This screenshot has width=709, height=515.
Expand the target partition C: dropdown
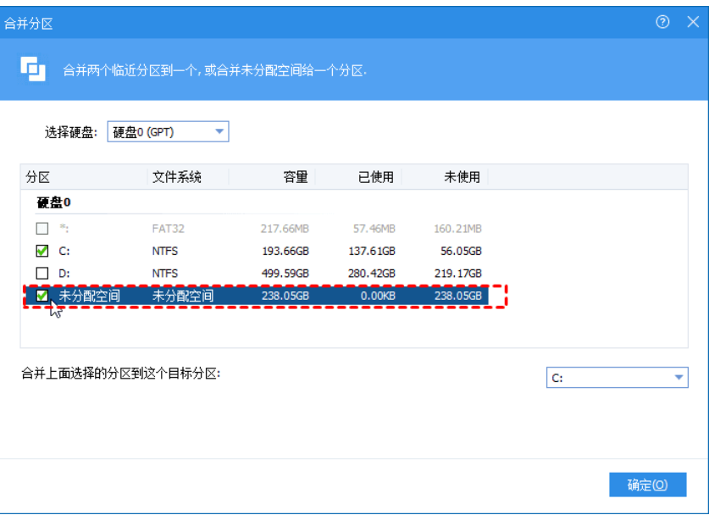pos(679,378)
